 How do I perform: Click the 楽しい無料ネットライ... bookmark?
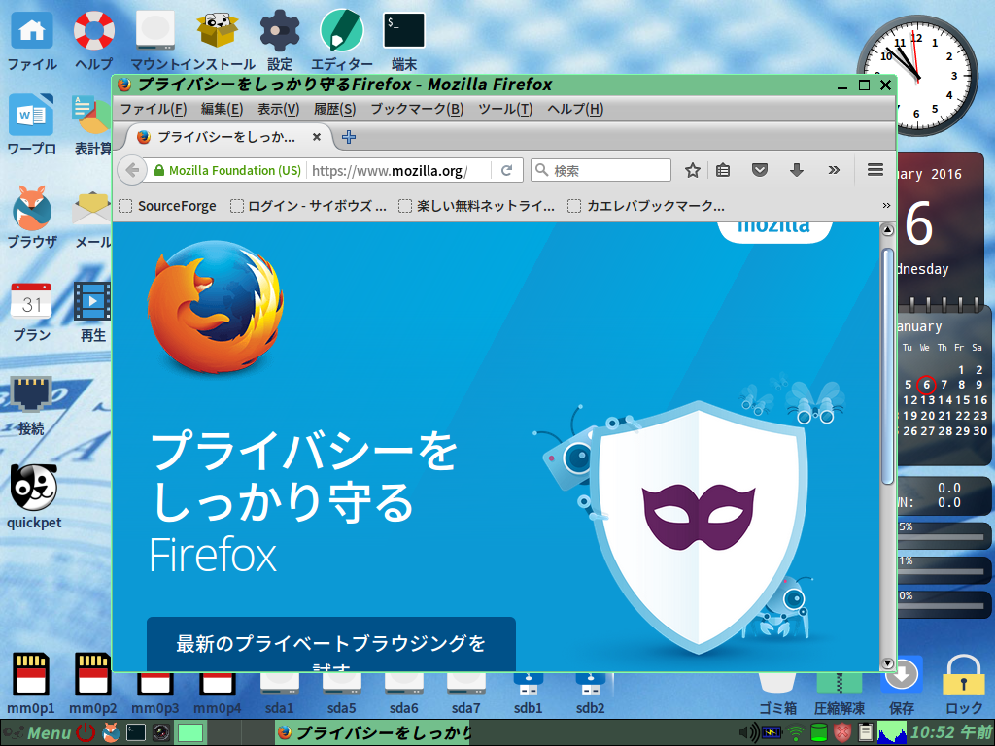tap(476, 206)
